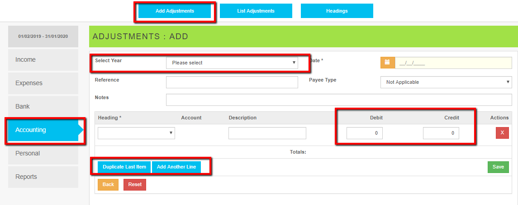Save the adjustment with green Save button
This screenshot has height=205, width=518.
pyautogui.click(x=498, y=167)
